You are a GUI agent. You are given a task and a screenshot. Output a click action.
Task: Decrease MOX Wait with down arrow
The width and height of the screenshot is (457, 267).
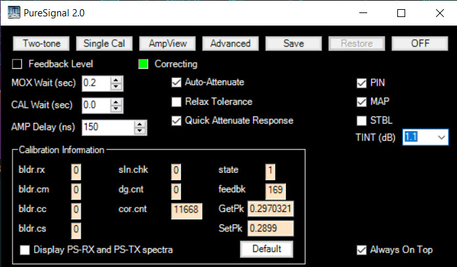(x=116, y=86)
